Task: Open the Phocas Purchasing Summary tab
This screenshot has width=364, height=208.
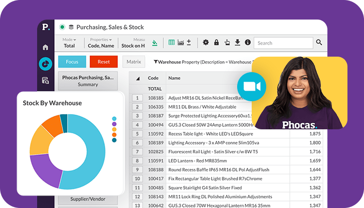Action: point(88,81)
